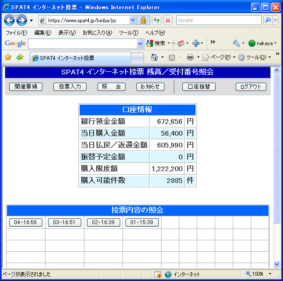Click the scrollbar up arrow
283x281 pixels.
(x=276, y=70)
